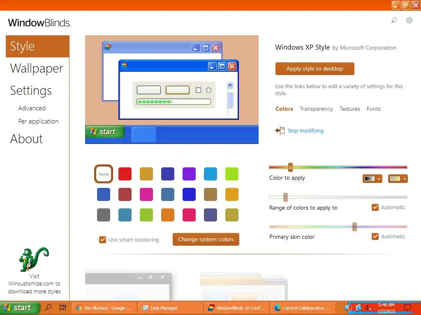Image resolution: width=421 pixels, height=315 pixels.
Task: Select the gray style thumbnail below
Action: point(128,287)
